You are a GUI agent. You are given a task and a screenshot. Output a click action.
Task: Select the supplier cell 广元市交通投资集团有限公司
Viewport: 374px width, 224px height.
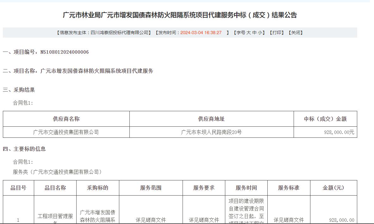[x=66, y=132]
